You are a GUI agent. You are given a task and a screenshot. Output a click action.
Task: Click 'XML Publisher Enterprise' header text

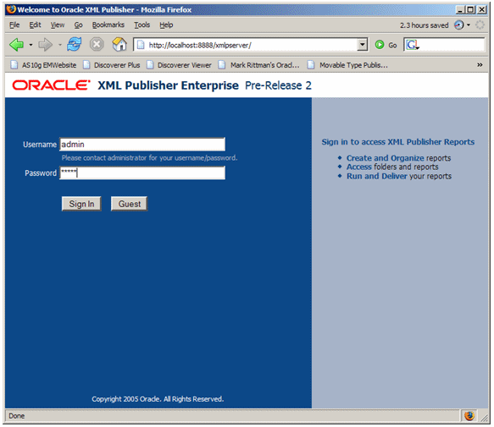(168, 85)
